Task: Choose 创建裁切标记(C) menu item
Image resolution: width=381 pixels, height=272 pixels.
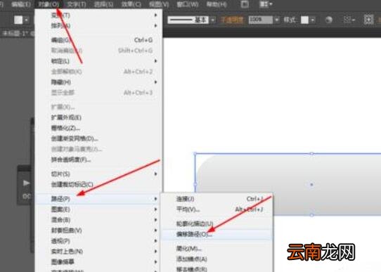Action: (98, 185)
